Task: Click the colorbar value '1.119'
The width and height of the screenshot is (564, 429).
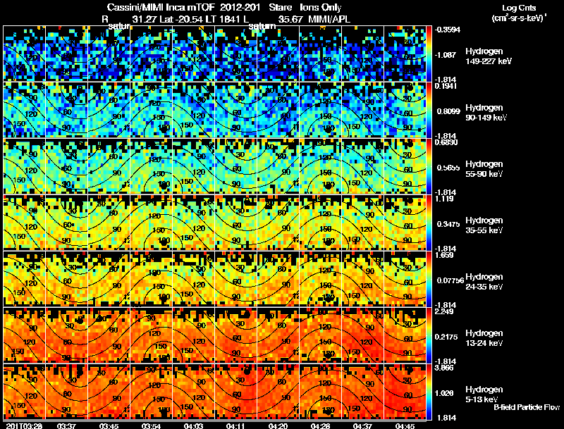Action: 444,199
